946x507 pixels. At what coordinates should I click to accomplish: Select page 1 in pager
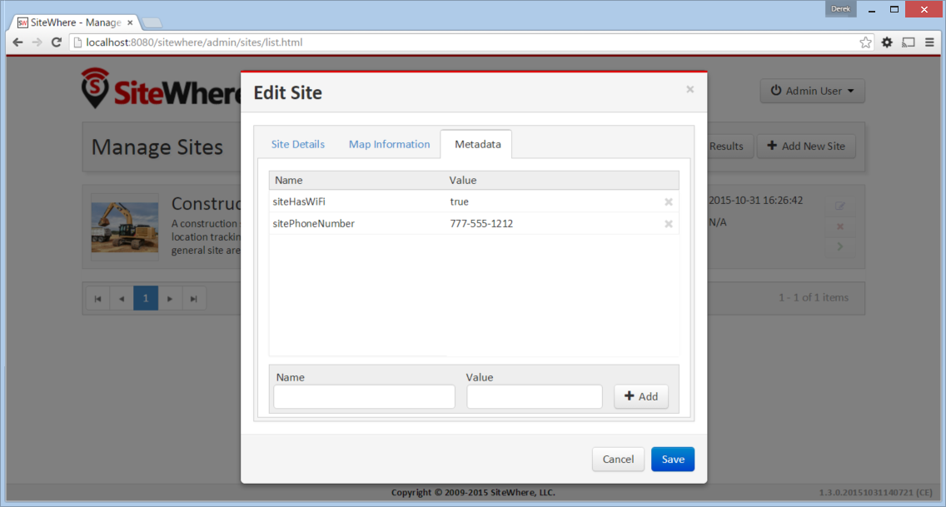coord(146,298)
